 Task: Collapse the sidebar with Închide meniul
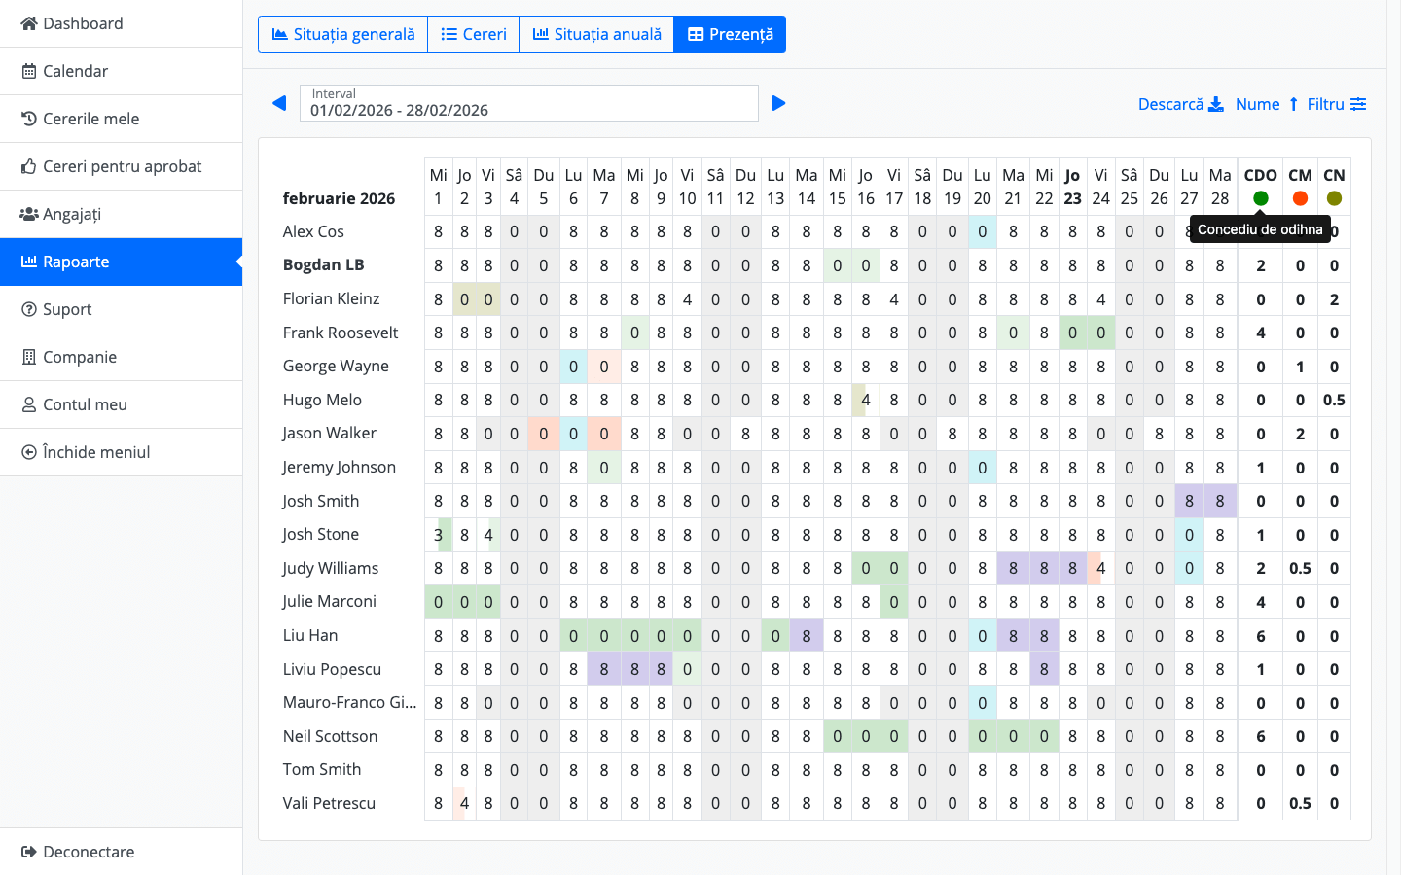(95, 452)
